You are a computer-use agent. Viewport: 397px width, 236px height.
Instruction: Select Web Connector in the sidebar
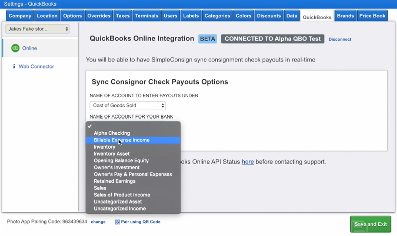36,66
